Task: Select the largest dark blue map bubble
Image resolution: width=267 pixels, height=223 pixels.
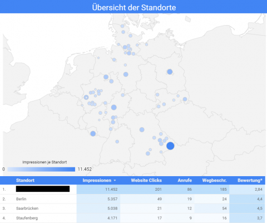Action: 170,146
